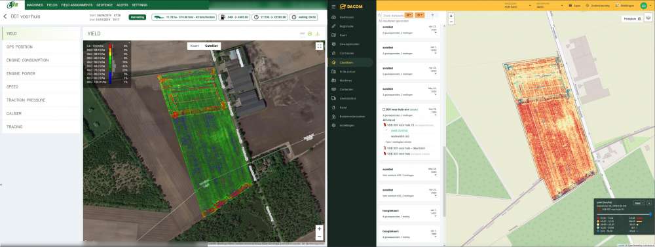Viewport: 655px width, 247px height.
Task: Open Instellingen in Dacom sidebar
Action: (347, 125)
